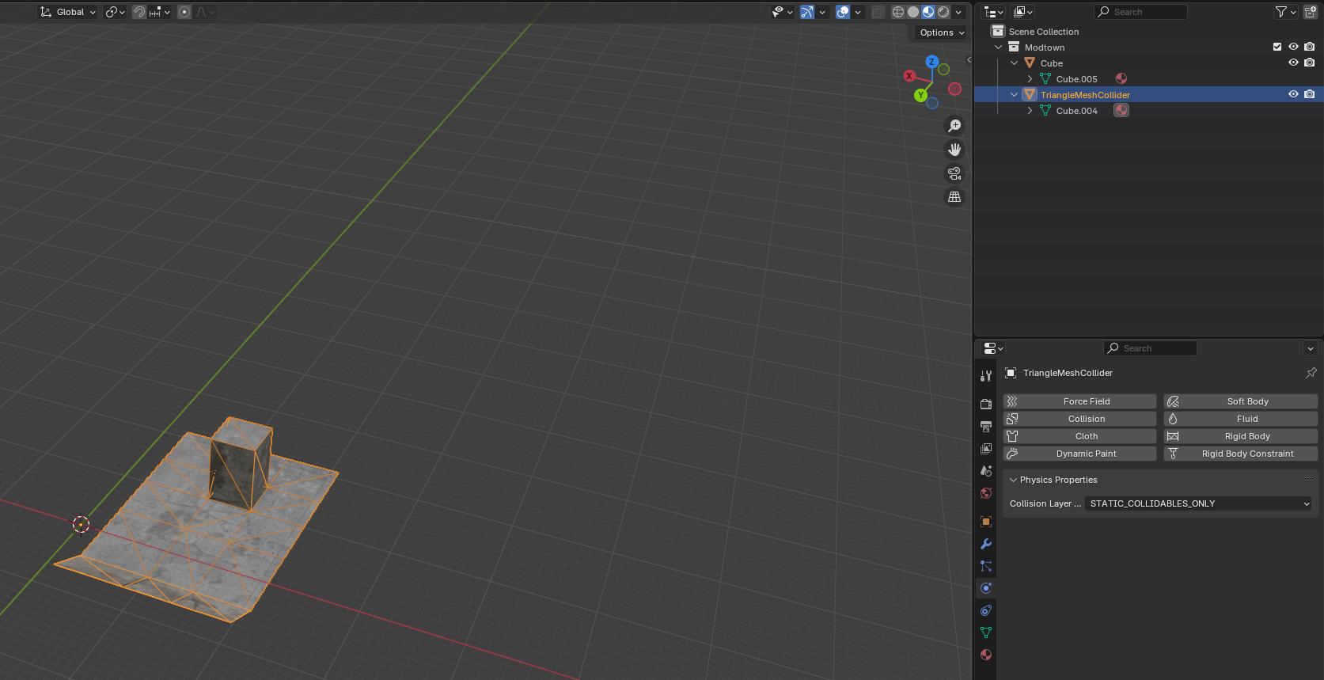
Task: Hide TriangleMeshCollider with eye icon
Action: [x=1293, y=94]
